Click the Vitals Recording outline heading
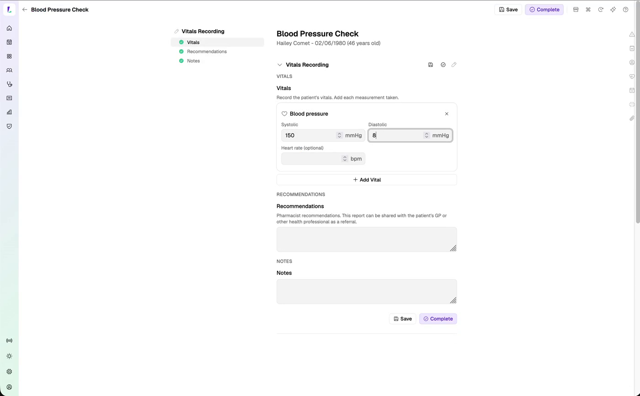This screenshot has width=640, height=396. tap(203, 31)
